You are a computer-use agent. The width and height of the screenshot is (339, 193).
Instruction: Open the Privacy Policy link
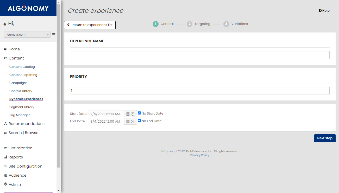pyautogui.click(x=200, y=155)
